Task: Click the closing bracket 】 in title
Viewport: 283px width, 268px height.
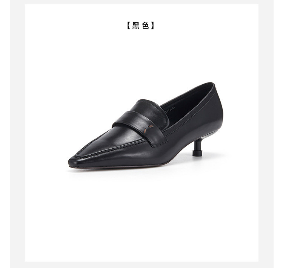Action: 152,25
